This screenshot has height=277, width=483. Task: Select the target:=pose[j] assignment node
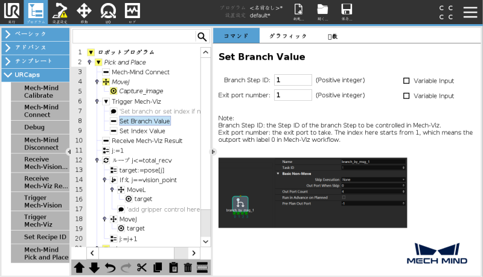[x=142, y=170]
